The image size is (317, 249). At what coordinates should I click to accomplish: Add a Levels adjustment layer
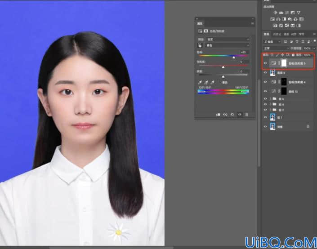pyautogui.click(x=281, y=13)
